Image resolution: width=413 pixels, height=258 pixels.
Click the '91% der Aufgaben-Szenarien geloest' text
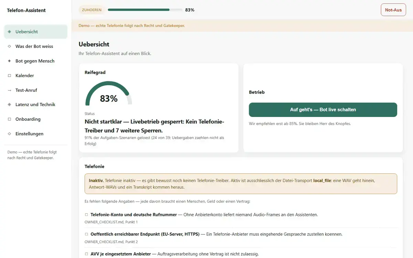(x=154, y=141)
